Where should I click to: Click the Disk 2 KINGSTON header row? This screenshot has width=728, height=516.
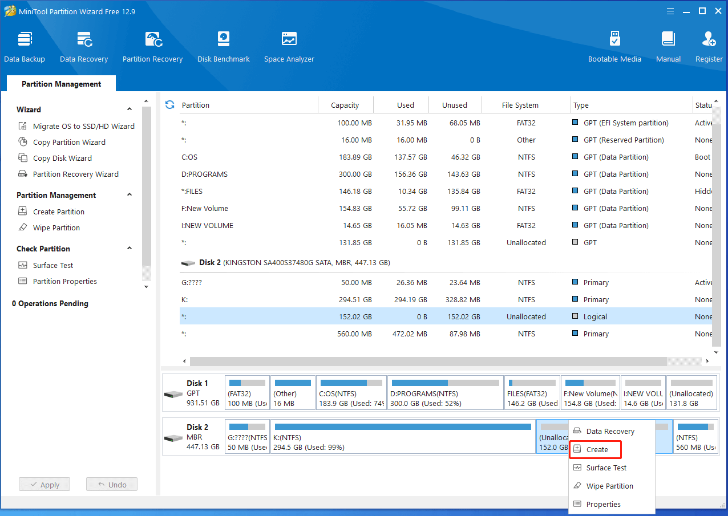pyautogui.click(x=446, y=263)
